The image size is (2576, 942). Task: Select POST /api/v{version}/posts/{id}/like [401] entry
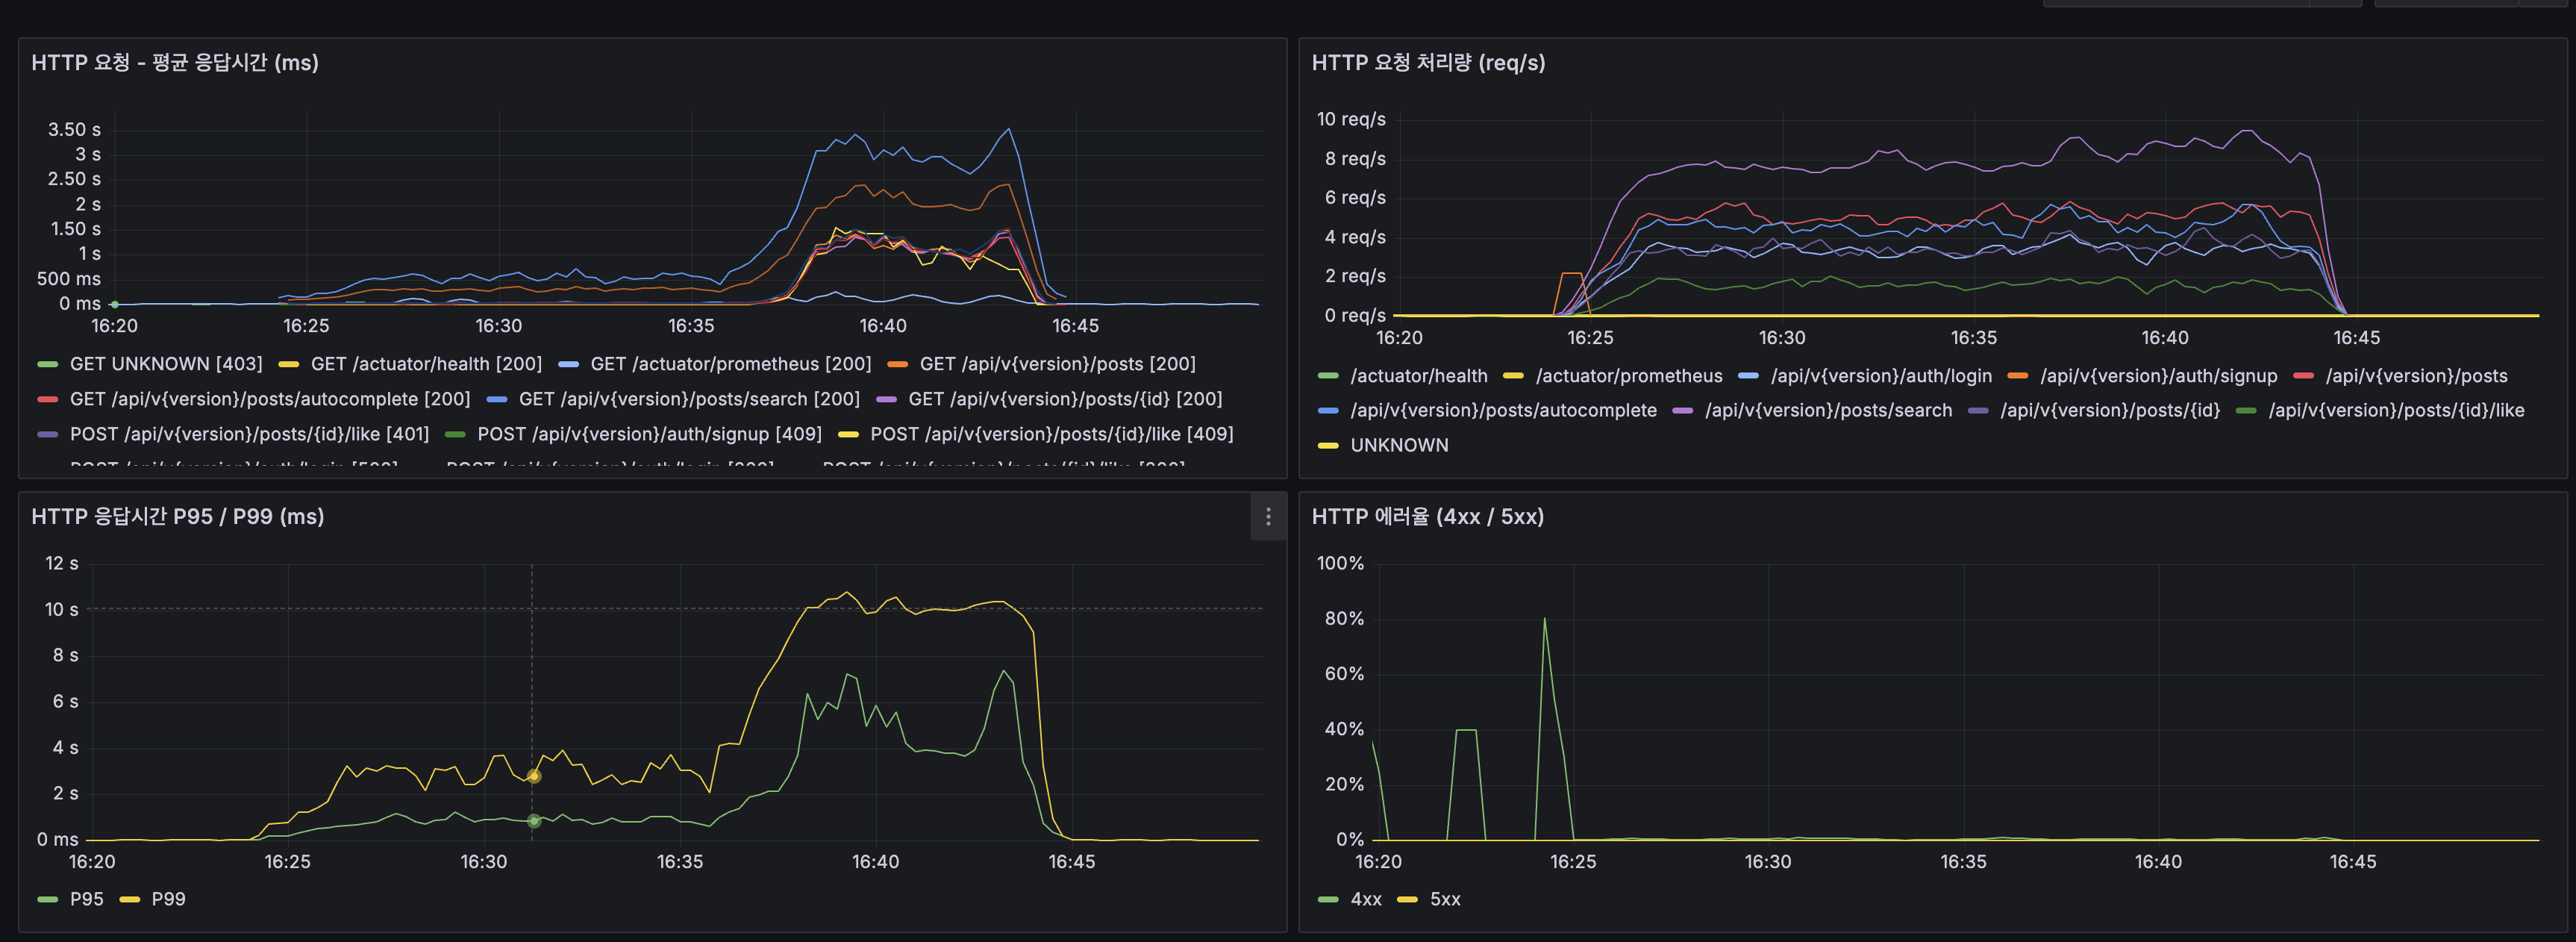point(249,433)
